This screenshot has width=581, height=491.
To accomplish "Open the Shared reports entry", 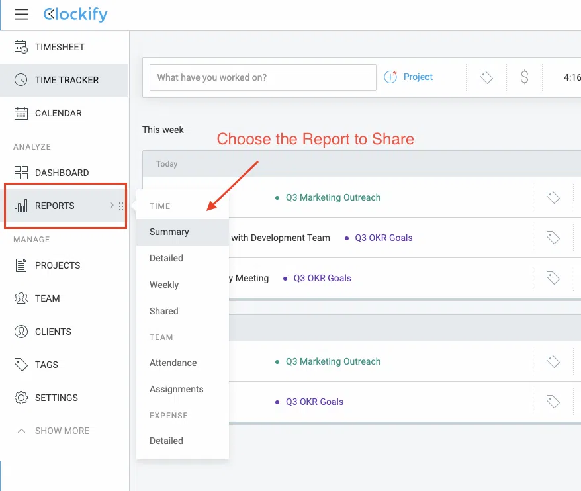I will 164,311.
